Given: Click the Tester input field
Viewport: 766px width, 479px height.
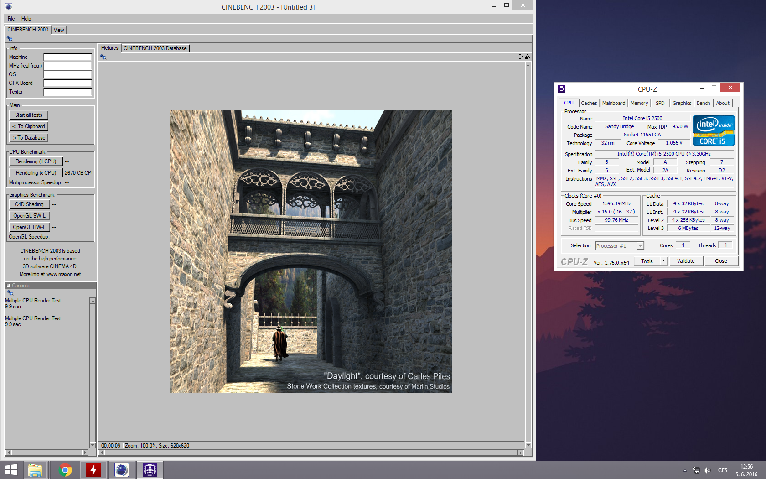Looking at the screenshot, I should 68,92.
